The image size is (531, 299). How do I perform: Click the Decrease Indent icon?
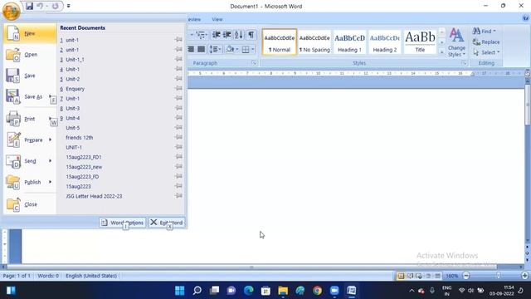[x=216, y=35]
